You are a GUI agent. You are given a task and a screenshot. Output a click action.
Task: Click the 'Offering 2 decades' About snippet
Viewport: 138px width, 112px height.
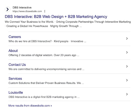coord(44,55)
